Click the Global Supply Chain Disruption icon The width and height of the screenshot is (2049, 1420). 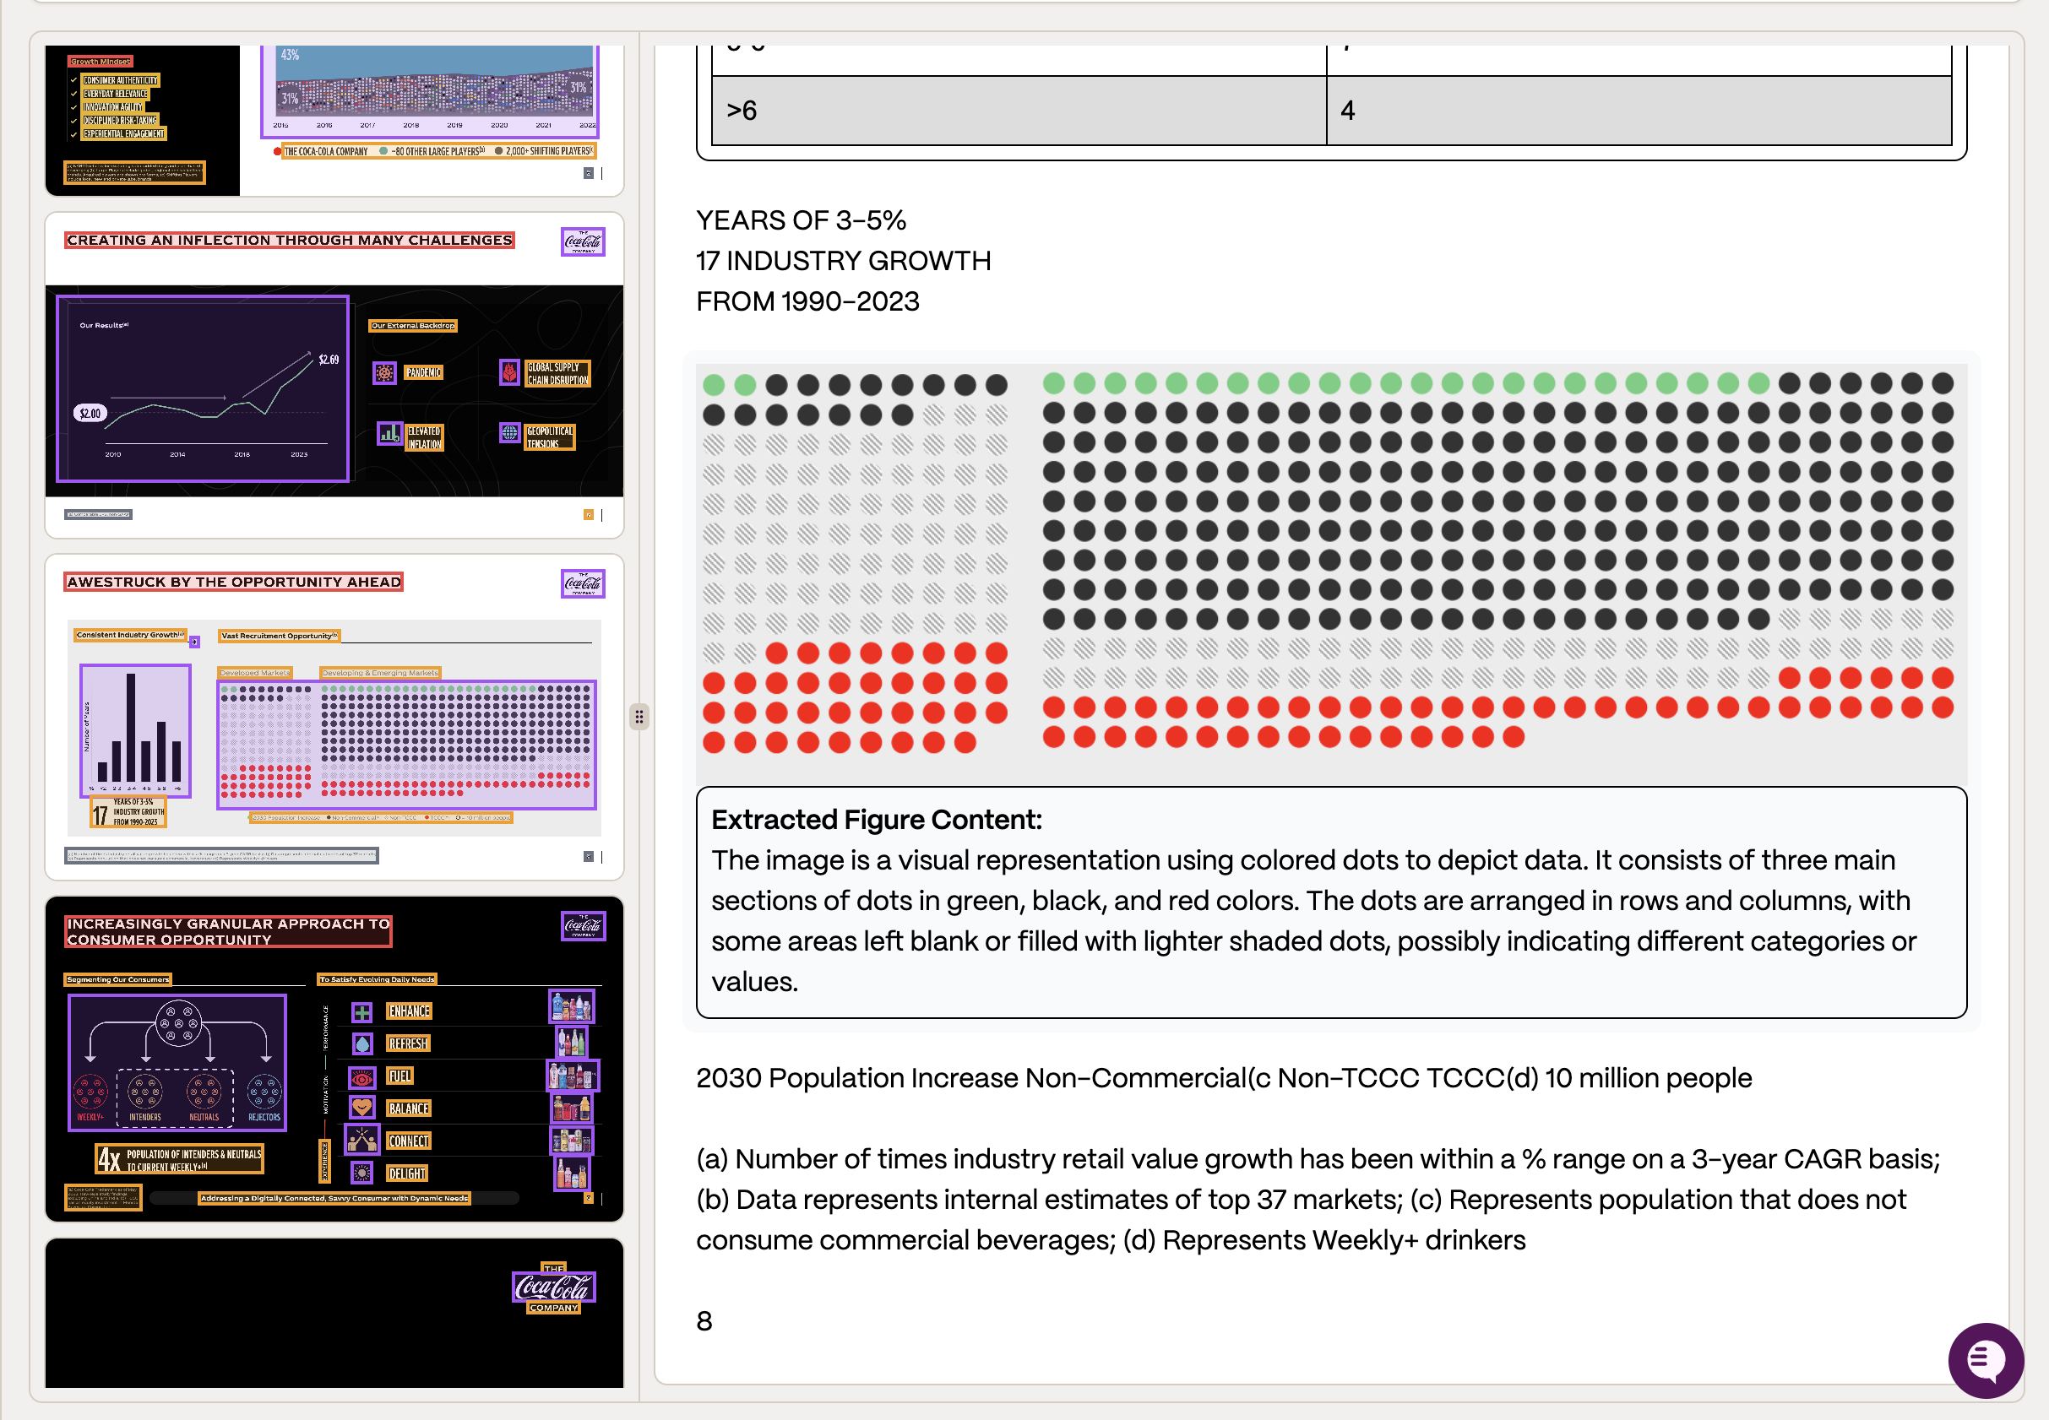(509, 372)
